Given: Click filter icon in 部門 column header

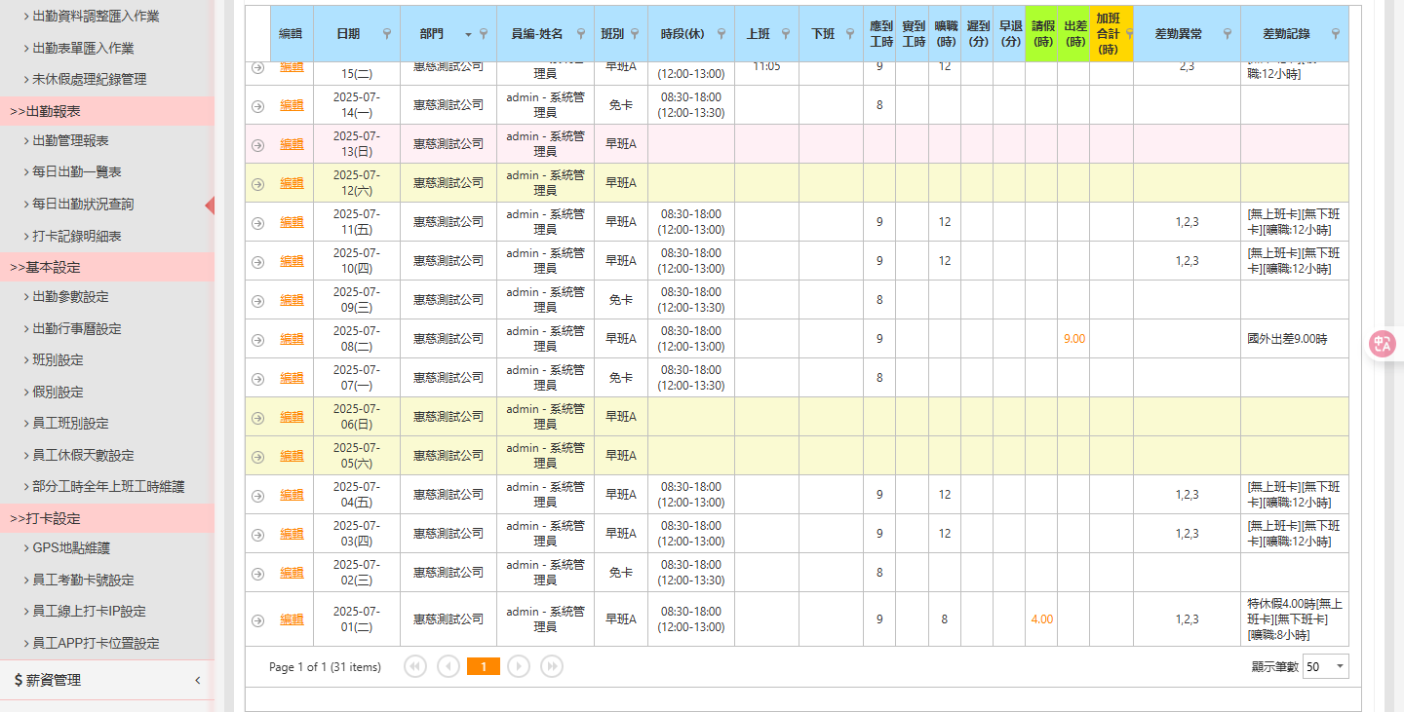Looking at the screenshot, I should coord(484,34).
